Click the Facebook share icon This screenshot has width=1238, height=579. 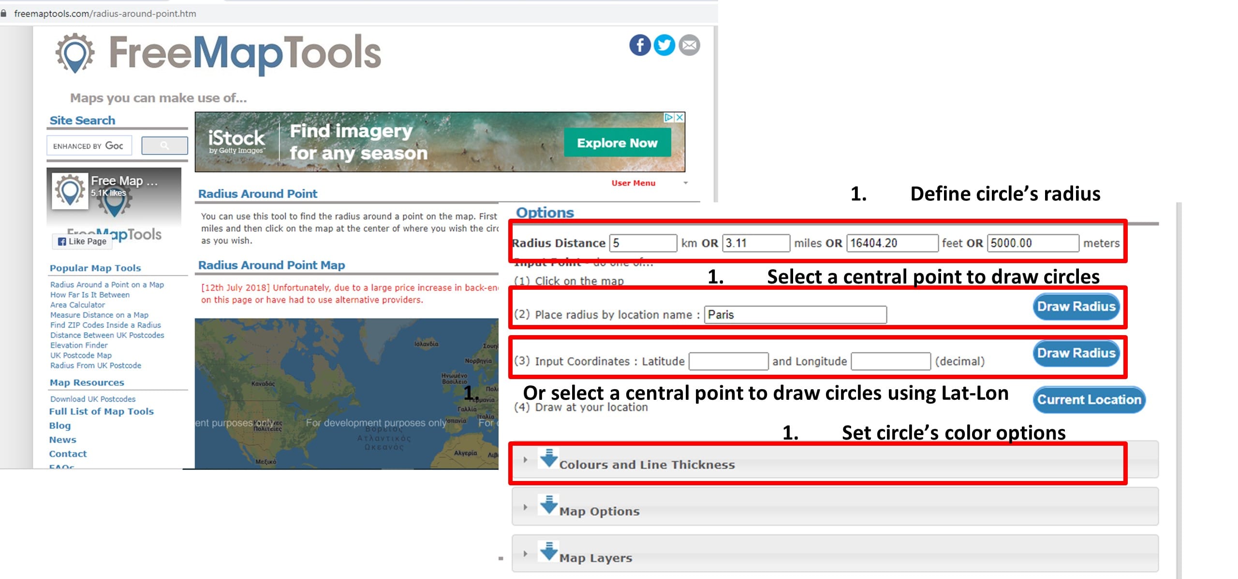coord(639,45)
